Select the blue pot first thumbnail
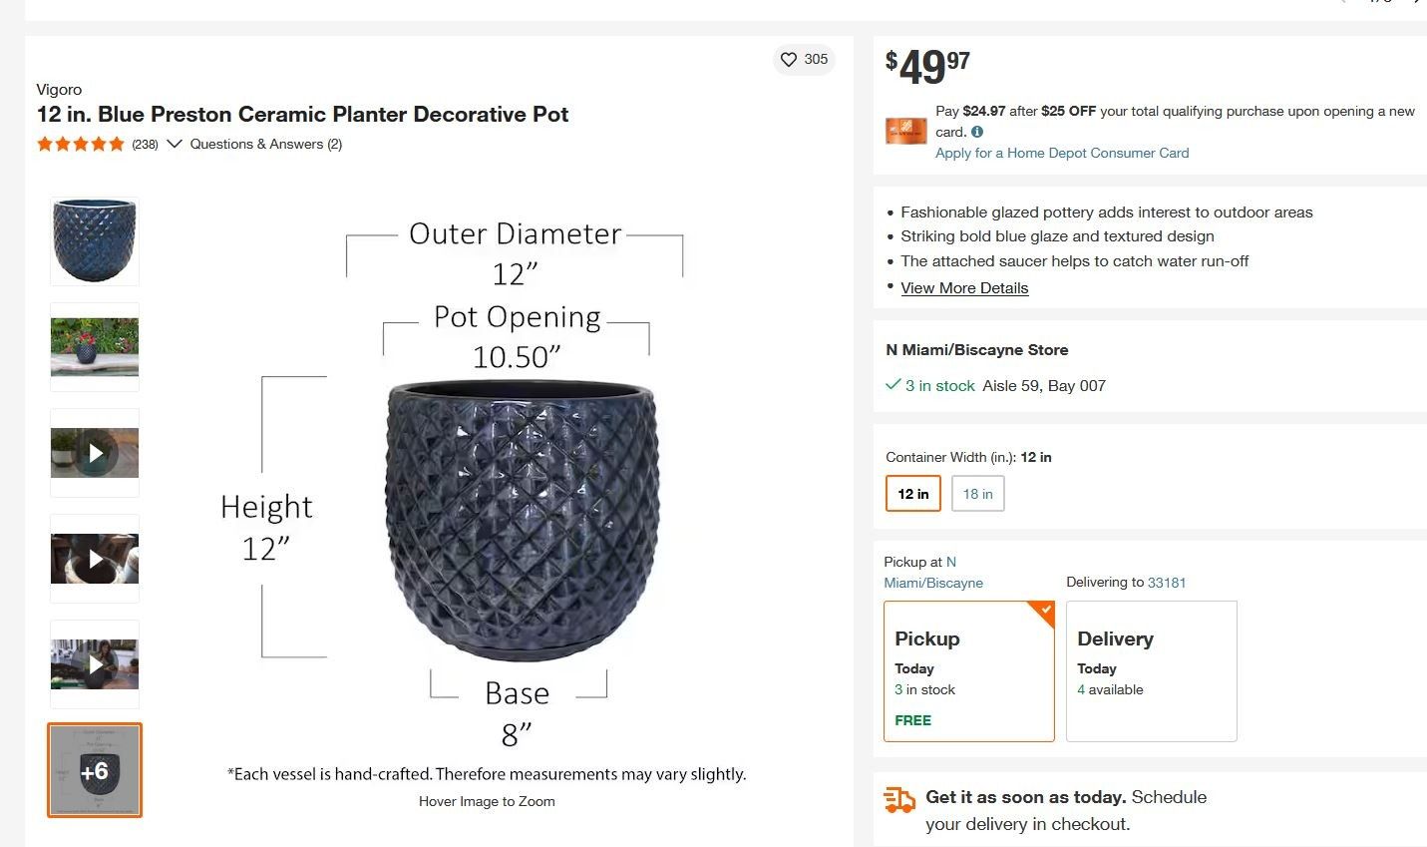 (95, 241)
